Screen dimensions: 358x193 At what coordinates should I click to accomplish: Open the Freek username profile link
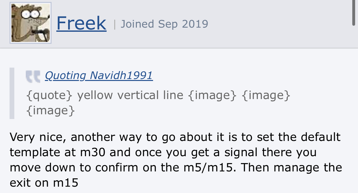(81, 23)
